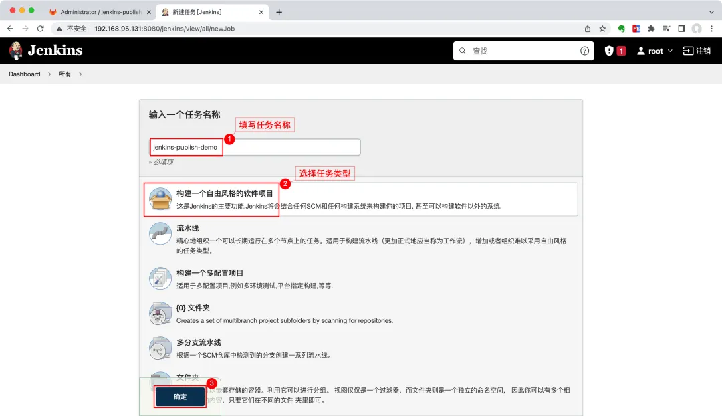Screen dimensions: 722x416
Task: Close the 新建任务 Jenkins tab
Action: pyautogui.click(x=261, y=13)
